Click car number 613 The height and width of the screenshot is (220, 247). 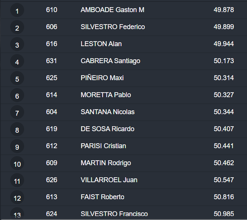pyautogui.click(x=52, y=197)
